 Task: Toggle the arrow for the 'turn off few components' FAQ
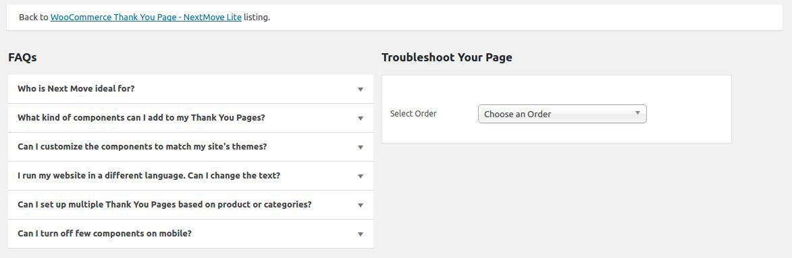coord(360,234)
